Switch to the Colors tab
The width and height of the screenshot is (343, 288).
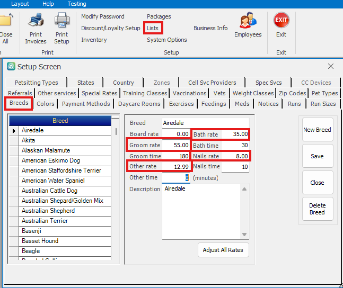click(45, 104)
